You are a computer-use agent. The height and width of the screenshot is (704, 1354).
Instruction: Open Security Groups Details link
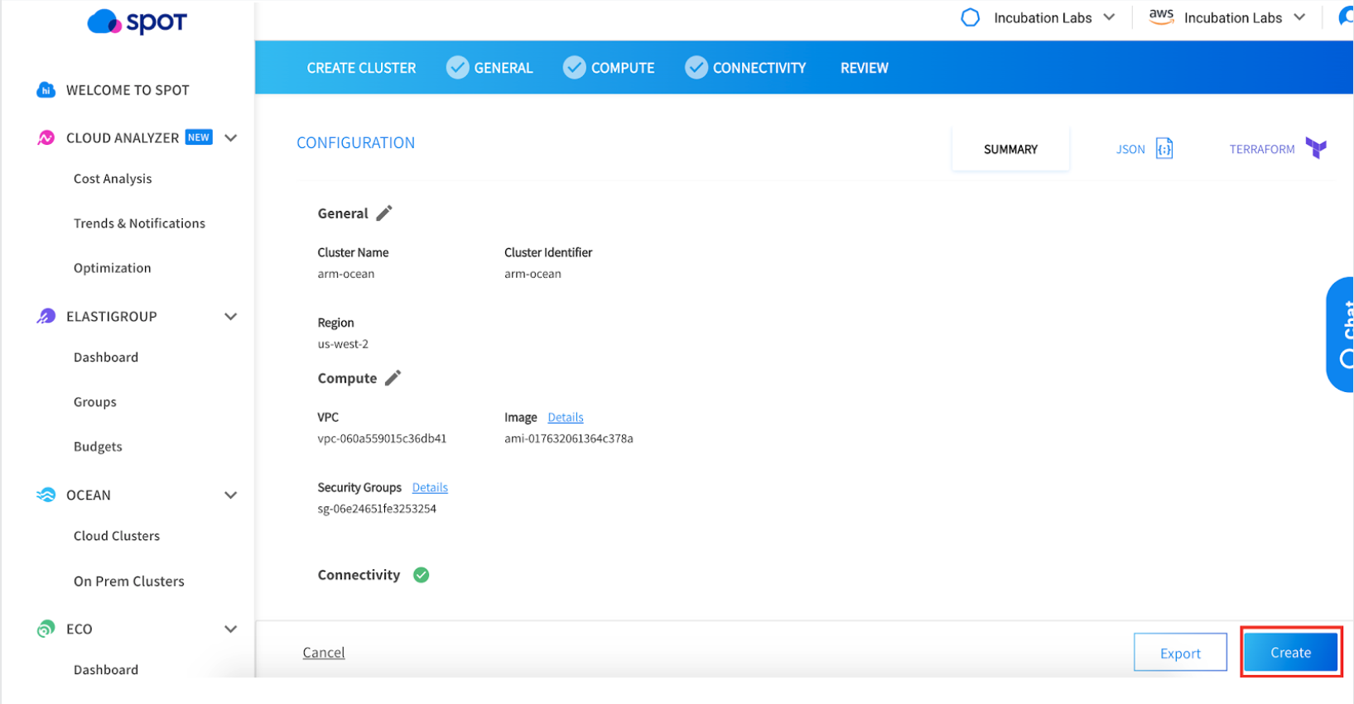430,488
